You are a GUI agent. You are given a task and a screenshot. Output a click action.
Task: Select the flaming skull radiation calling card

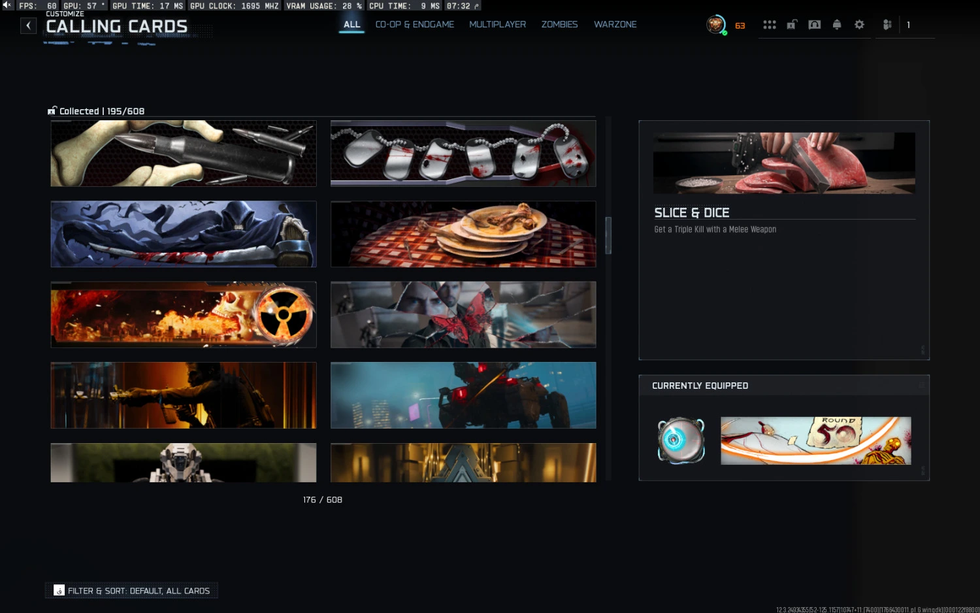(x=184, y=314)
